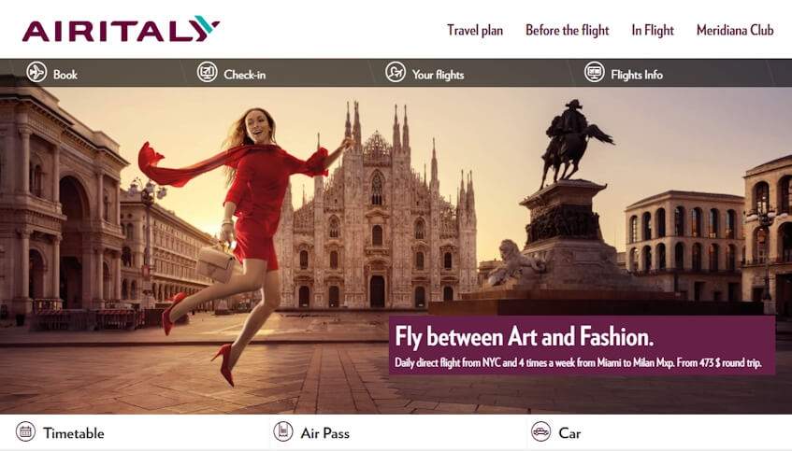
Task: Select the Your flights tab label
Action: pyautogui.click(x=438, y=75)
